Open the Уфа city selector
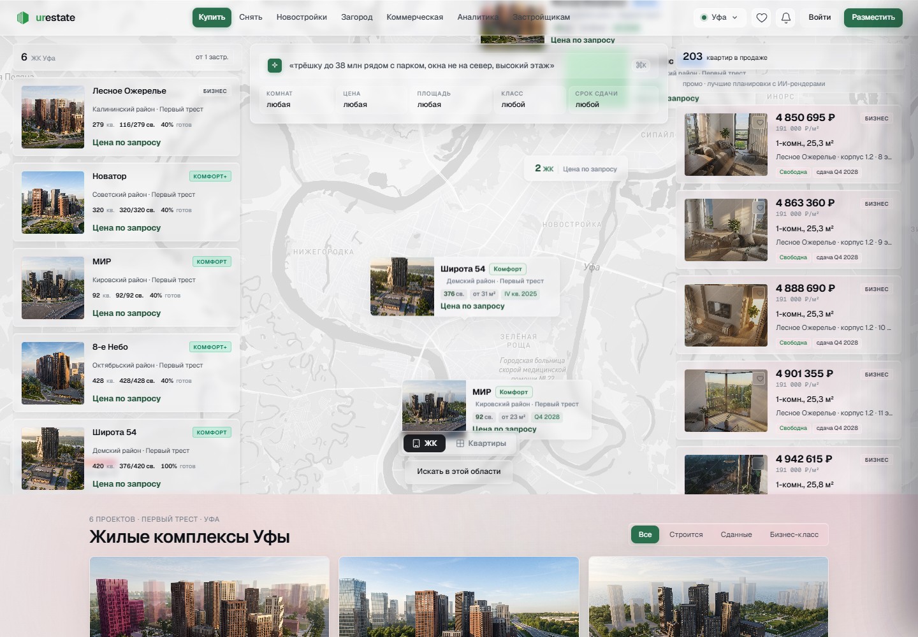 tap(719, 18)
